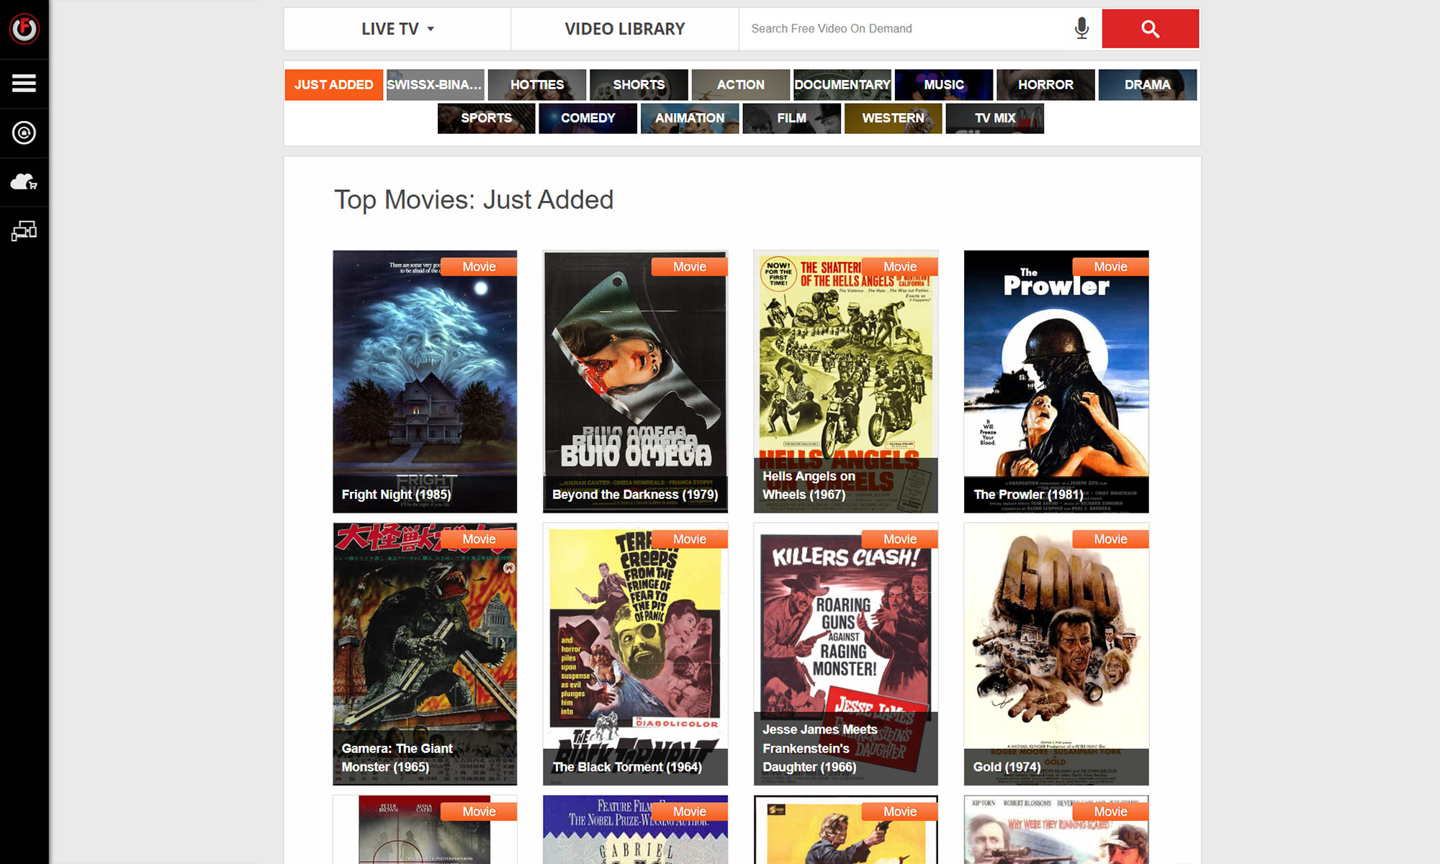This screenshot has width=1440, height=864.
Task: Open the VIDEO LIBRARY tab
Action: 625,29
